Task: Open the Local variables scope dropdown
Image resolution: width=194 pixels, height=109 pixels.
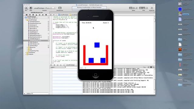Action: coord(53,67)
